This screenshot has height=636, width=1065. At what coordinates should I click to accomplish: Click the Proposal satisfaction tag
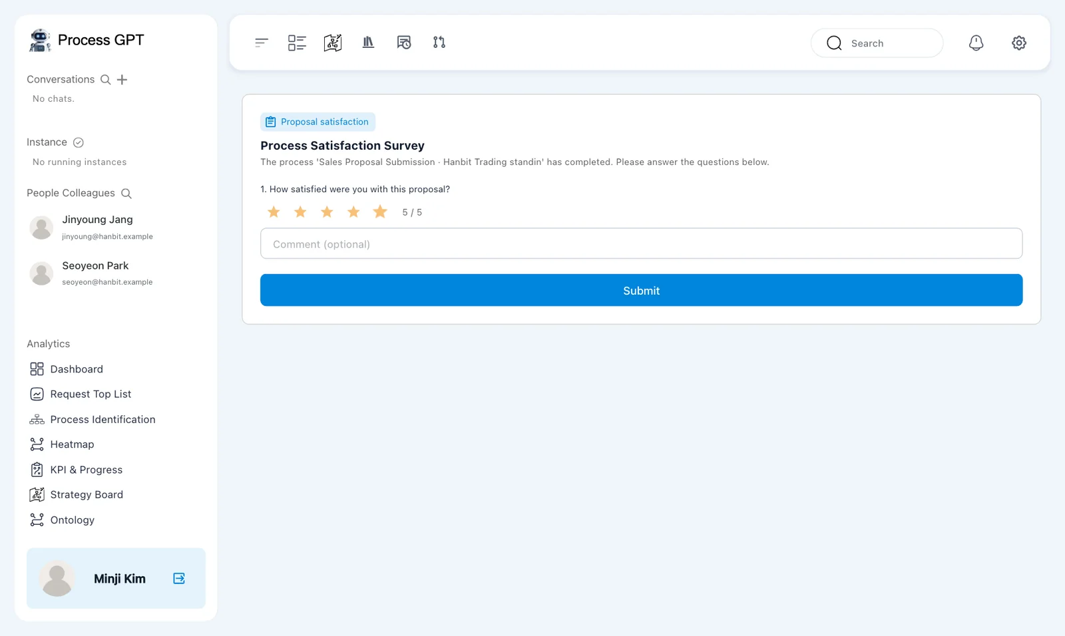[x=318, y=122]
